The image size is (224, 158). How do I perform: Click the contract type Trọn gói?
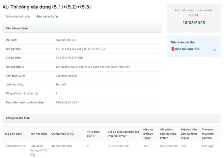click(x=61, y=84)
